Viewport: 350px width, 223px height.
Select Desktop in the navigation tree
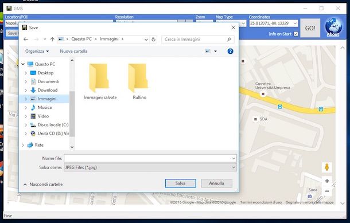(x=45, y=73)
